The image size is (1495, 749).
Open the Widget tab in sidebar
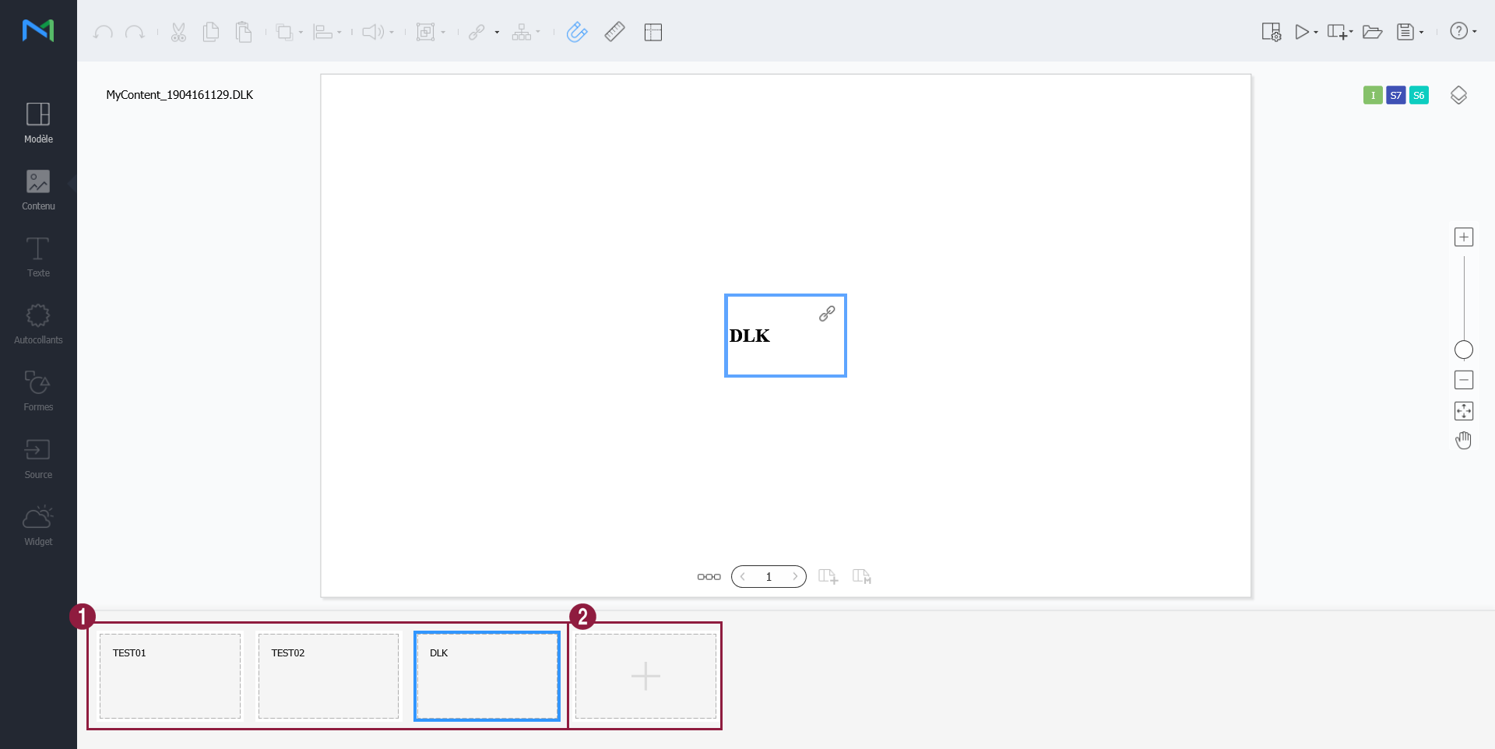click(38, 526)
